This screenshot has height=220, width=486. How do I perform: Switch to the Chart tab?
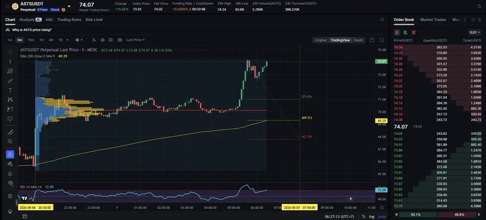click(x=10, y=19)
